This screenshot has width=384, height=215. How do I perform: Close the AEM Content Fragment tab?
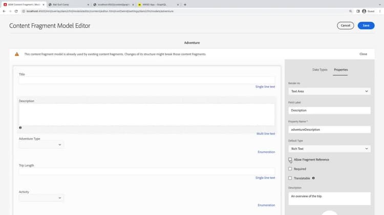pyautogui.click(x=44, y=5)
